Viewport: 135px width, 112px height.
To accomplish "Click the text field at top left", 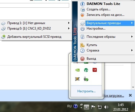I will 34,5.
